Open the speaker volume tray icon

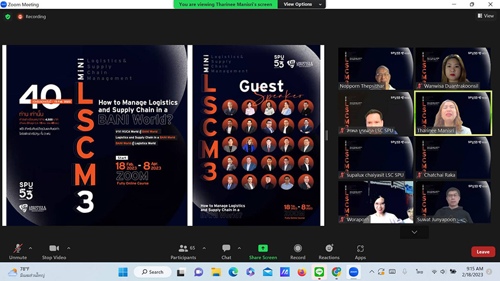443,272
